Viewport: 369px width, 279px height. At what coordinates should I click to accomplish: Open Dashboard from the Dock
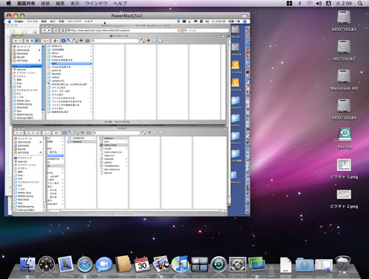pos(46,264)
